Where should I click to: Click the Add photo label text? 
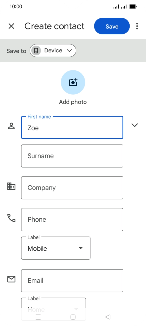pos(73,102)
